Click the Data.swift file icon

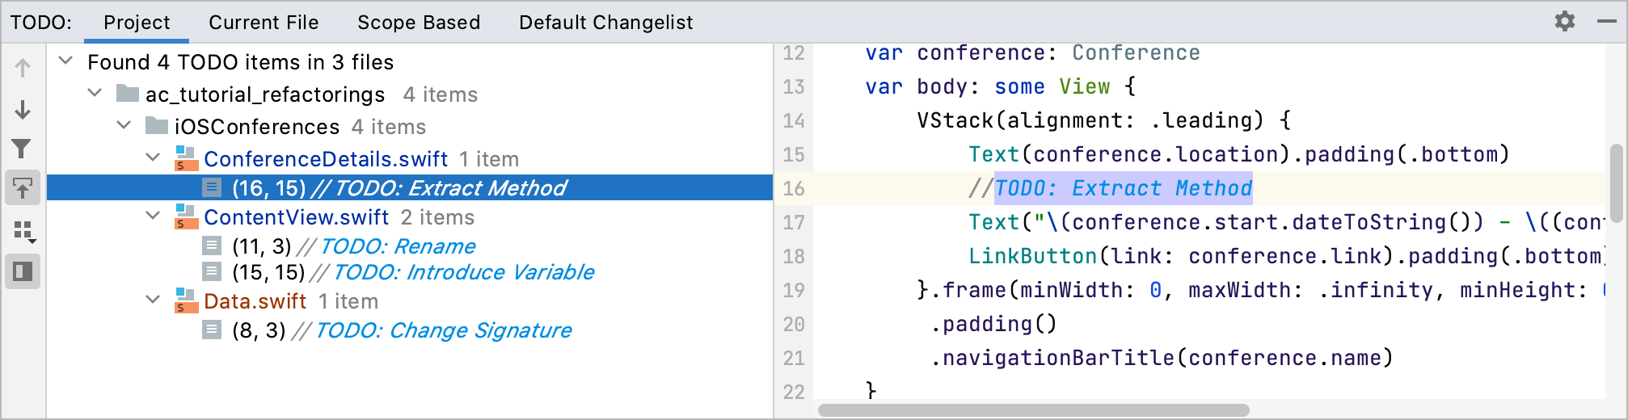186,301
